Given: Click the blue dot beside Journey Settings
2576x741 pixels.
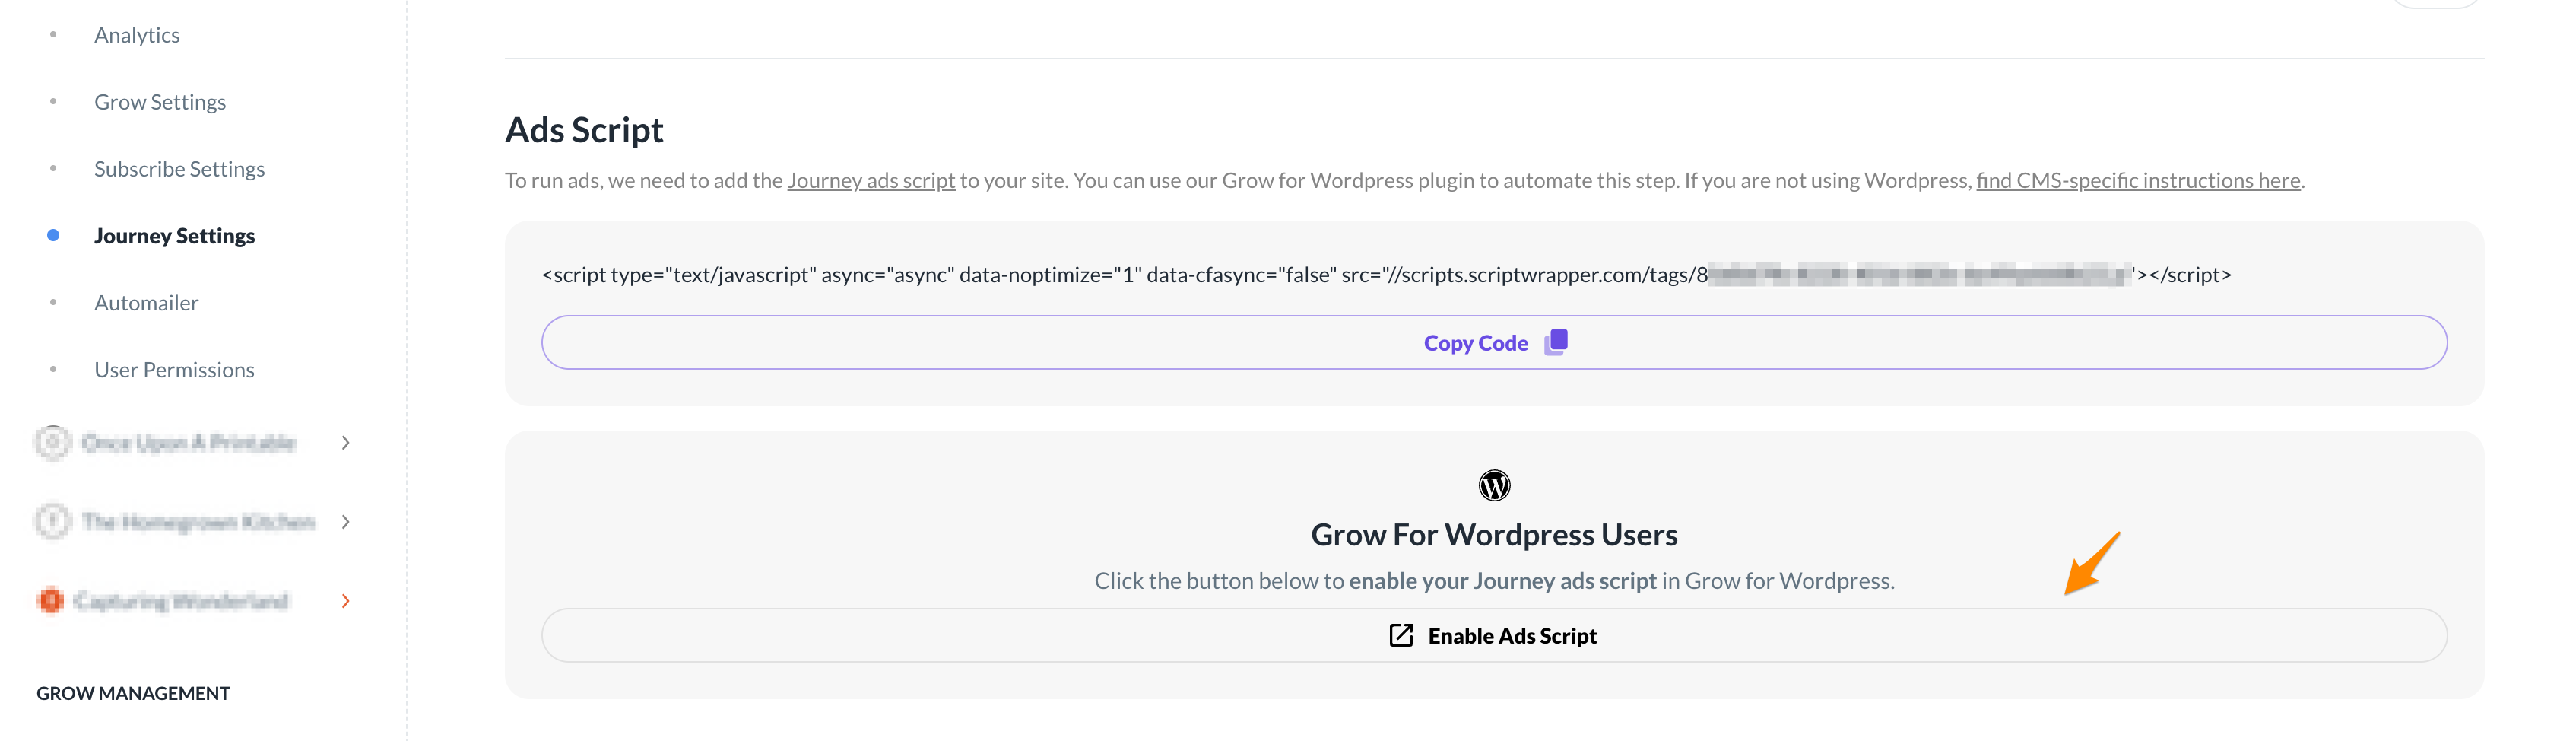Looking at the screenshot, I should point(54,236).
